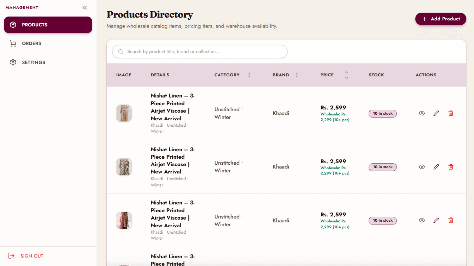
Task: Click first row's Nishat Linen product title
Action: click(x=173, y=107)
